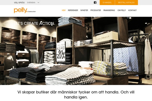Click the -20% sale sign in photo
152x101 pixels.
click(61, 52)
